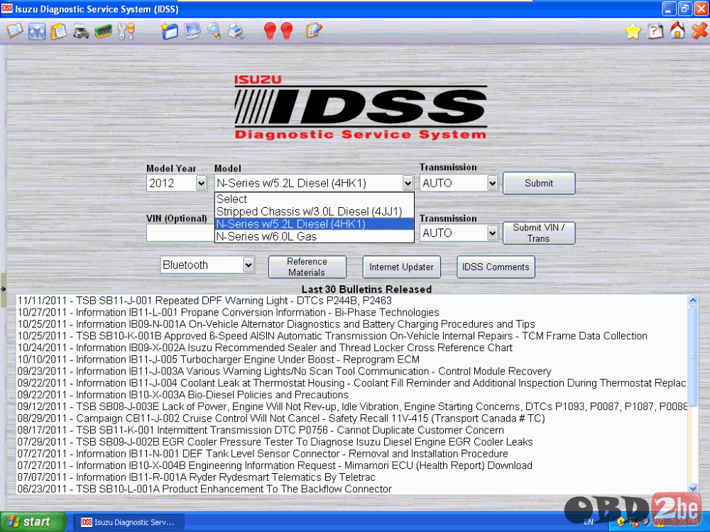Open Reference Materials
710x532 pixels.
click(307, 267)
